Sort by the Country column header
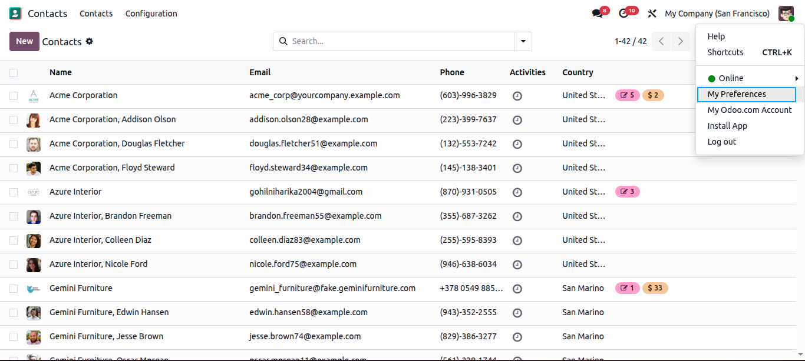 [578, 72]
